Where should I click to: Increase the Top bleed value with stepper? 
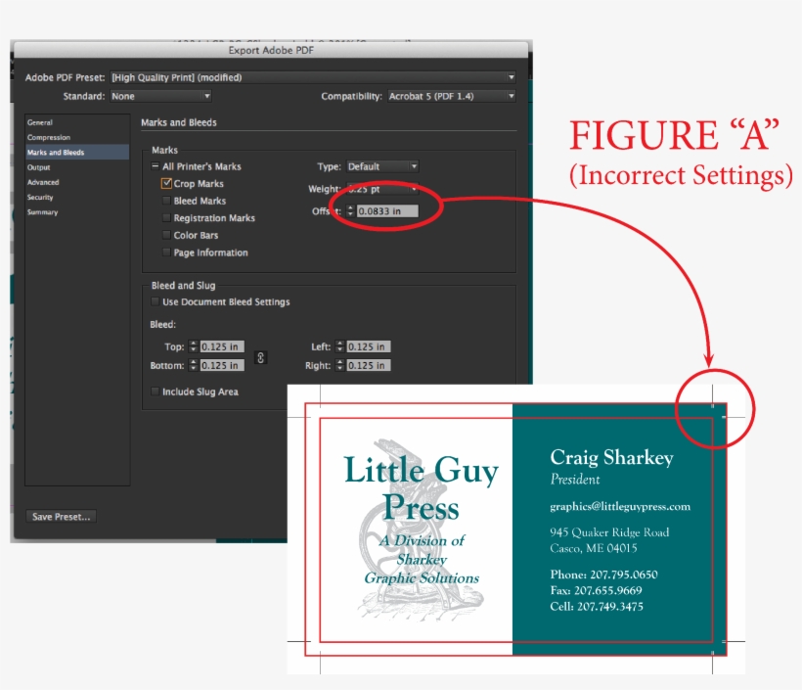click(195, 343)
